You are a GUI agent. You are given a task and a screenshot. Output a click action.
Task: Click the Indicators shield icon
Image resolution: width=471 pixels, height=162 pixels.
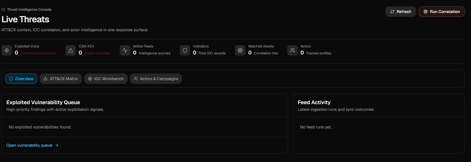185,50
